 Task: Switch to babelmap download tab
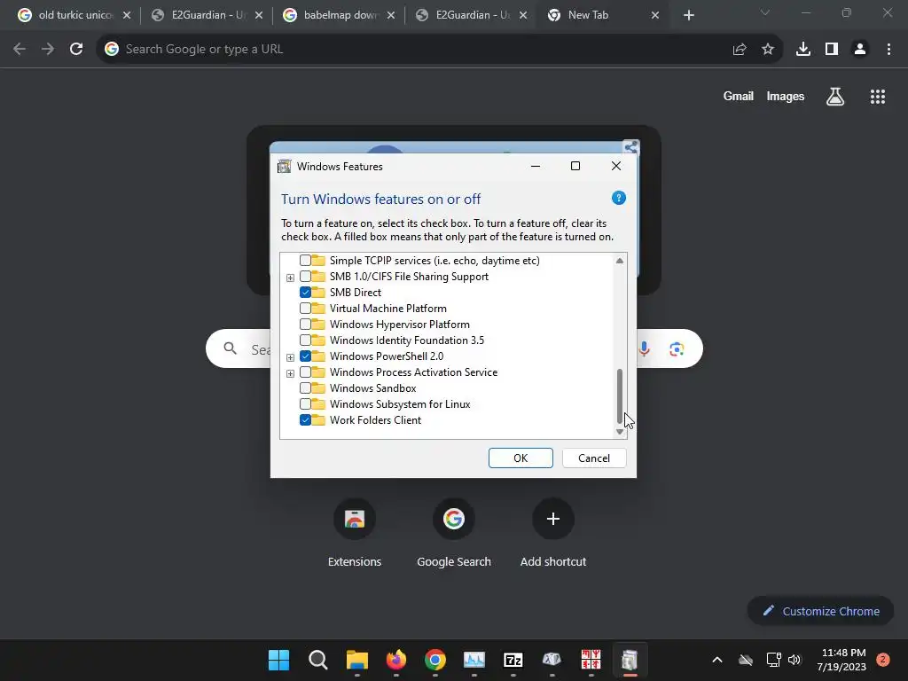pos(339,15)
